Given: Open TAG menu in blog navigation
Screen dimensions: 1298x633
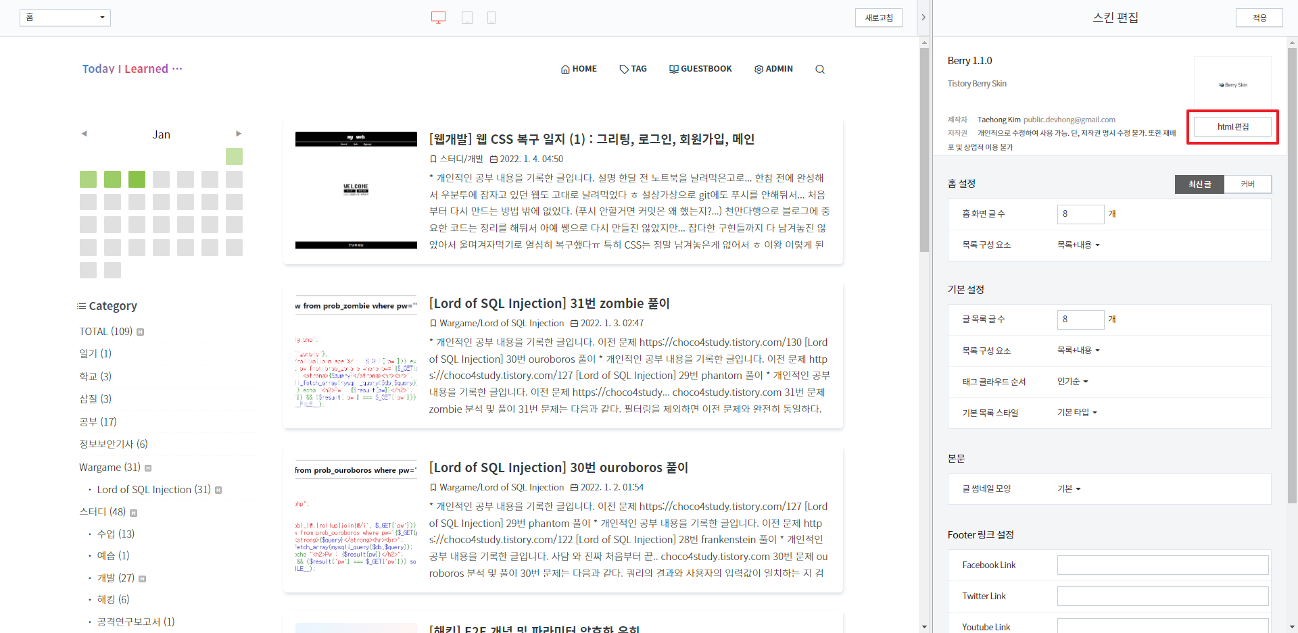Looking at the screenshot, I should pyautogui.click(x=633, y=69).
